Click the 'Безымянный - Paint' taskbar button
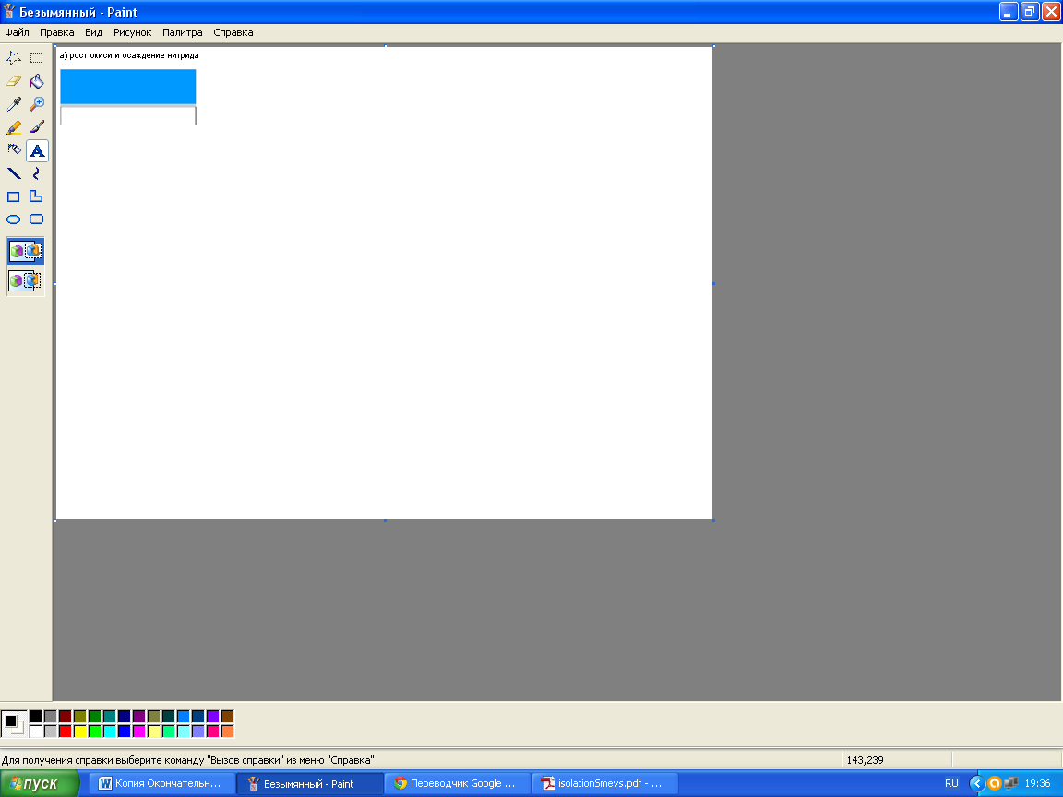The width and height of the screenshot is (1063, 797). coord(310,783)
